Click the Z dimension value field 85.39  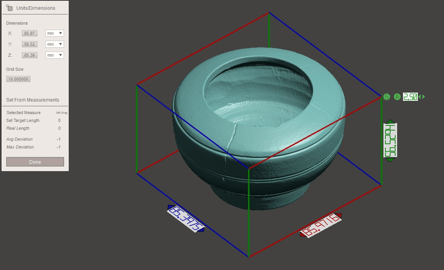coord(30,55)
